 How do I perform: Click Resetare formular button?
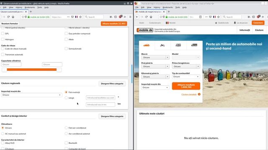point(10,24)
